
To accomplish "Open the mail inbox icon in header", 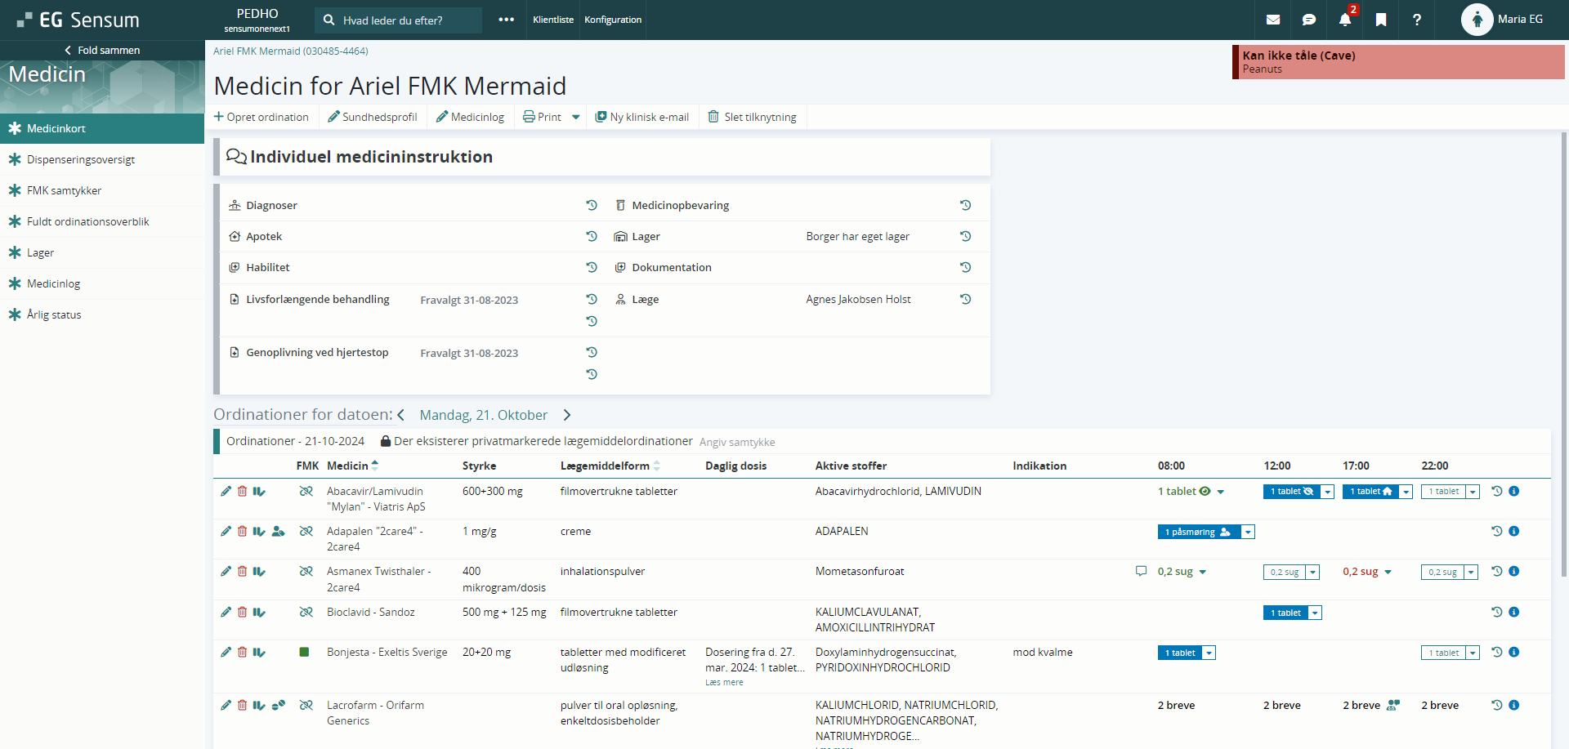I will [1273, 20].
